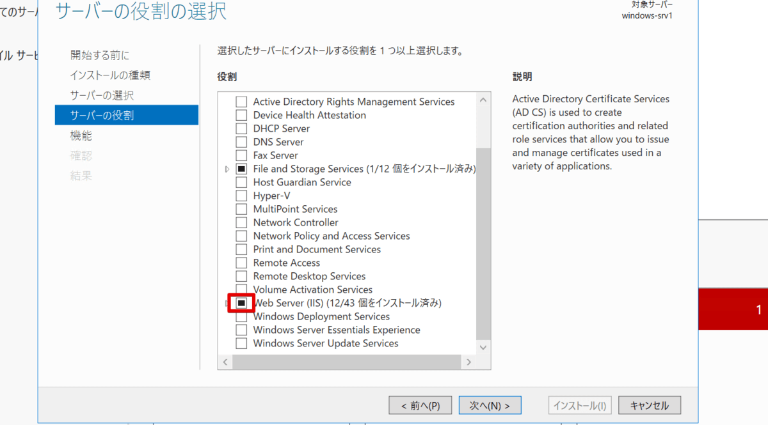Check the DHCP Server role checkbox

[241, 128]
